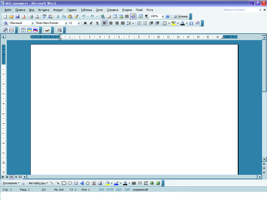
Task: Toggle italic formatting (К)
Action: click(x=91, y=23)
